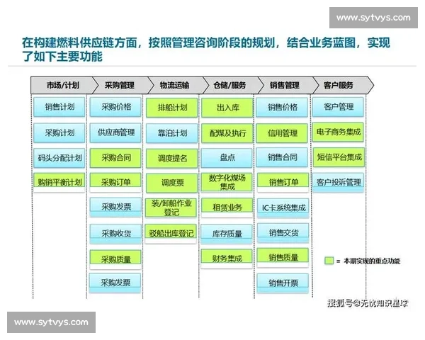Click the 电子商务集成 box

pyautogui.click(x=339, y=132)
